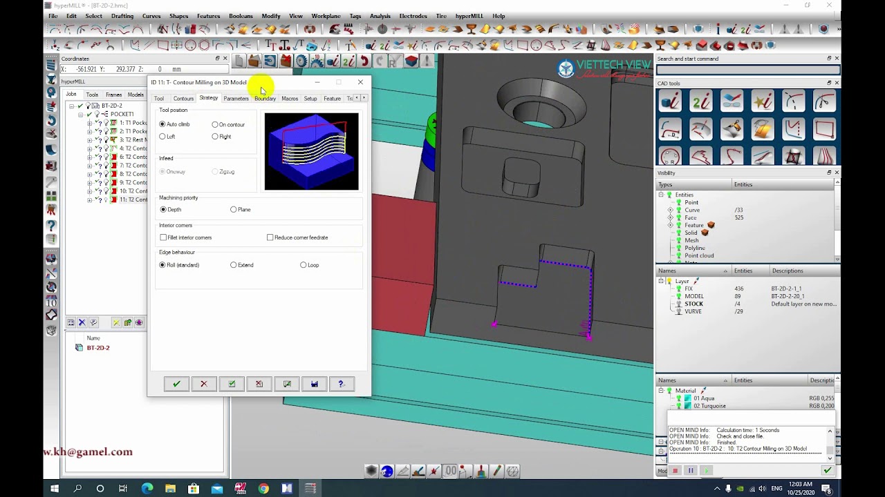Select the rectangle curve CAD tool icon
This screenshot has height=497, width=885.
click(x=824, y=129)
